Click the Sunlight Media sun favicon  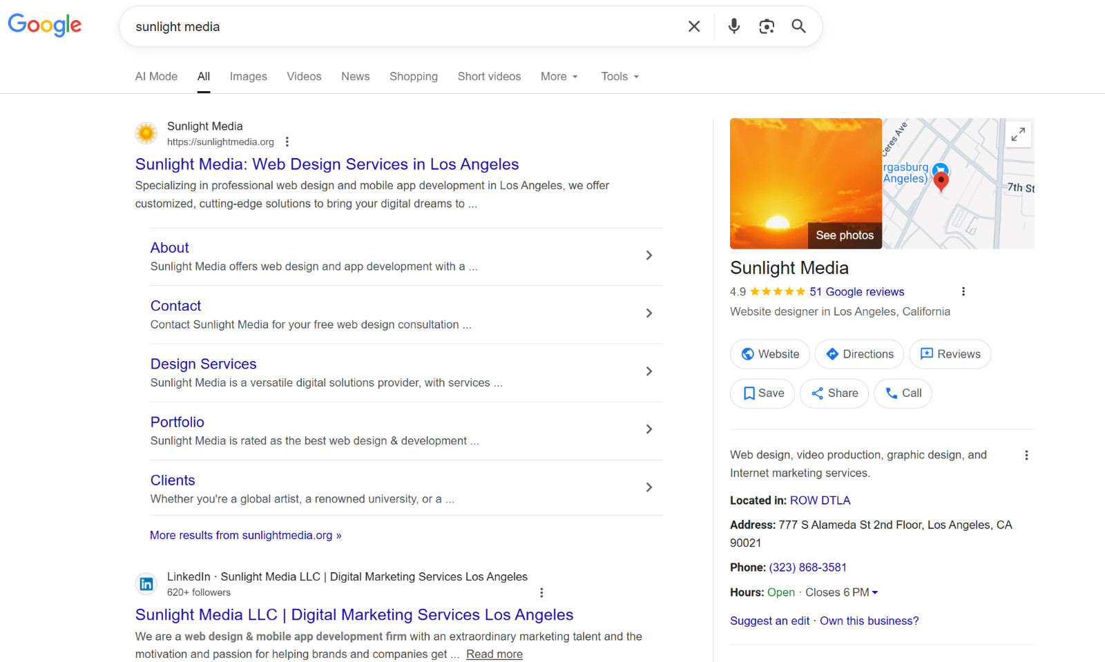[146, 133]
